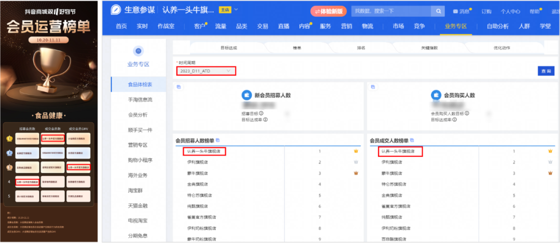
Task: Select 营销专区 in left sidebar
Action: coord(138,145)
